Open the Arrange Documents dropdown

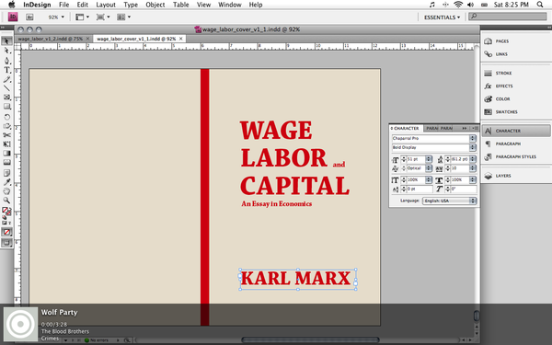pos(123,17)
